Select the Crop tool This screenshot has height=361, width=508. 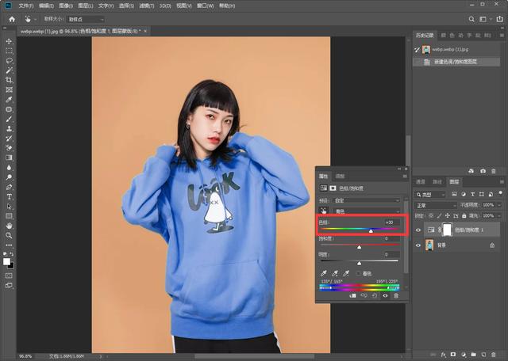tap(9, 80)
